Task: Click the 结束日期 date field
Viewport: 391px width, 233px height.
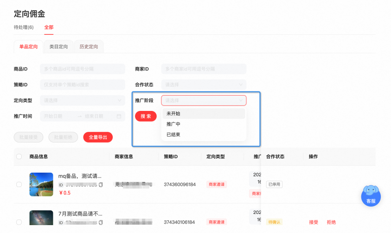Action: (x=94, y=116)
